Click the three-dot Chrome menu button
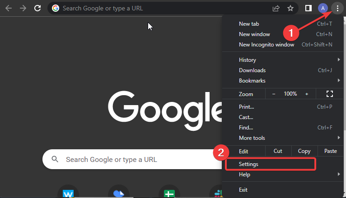The height and width of the screenshot is (198, 346). click(x=337, y=9)
